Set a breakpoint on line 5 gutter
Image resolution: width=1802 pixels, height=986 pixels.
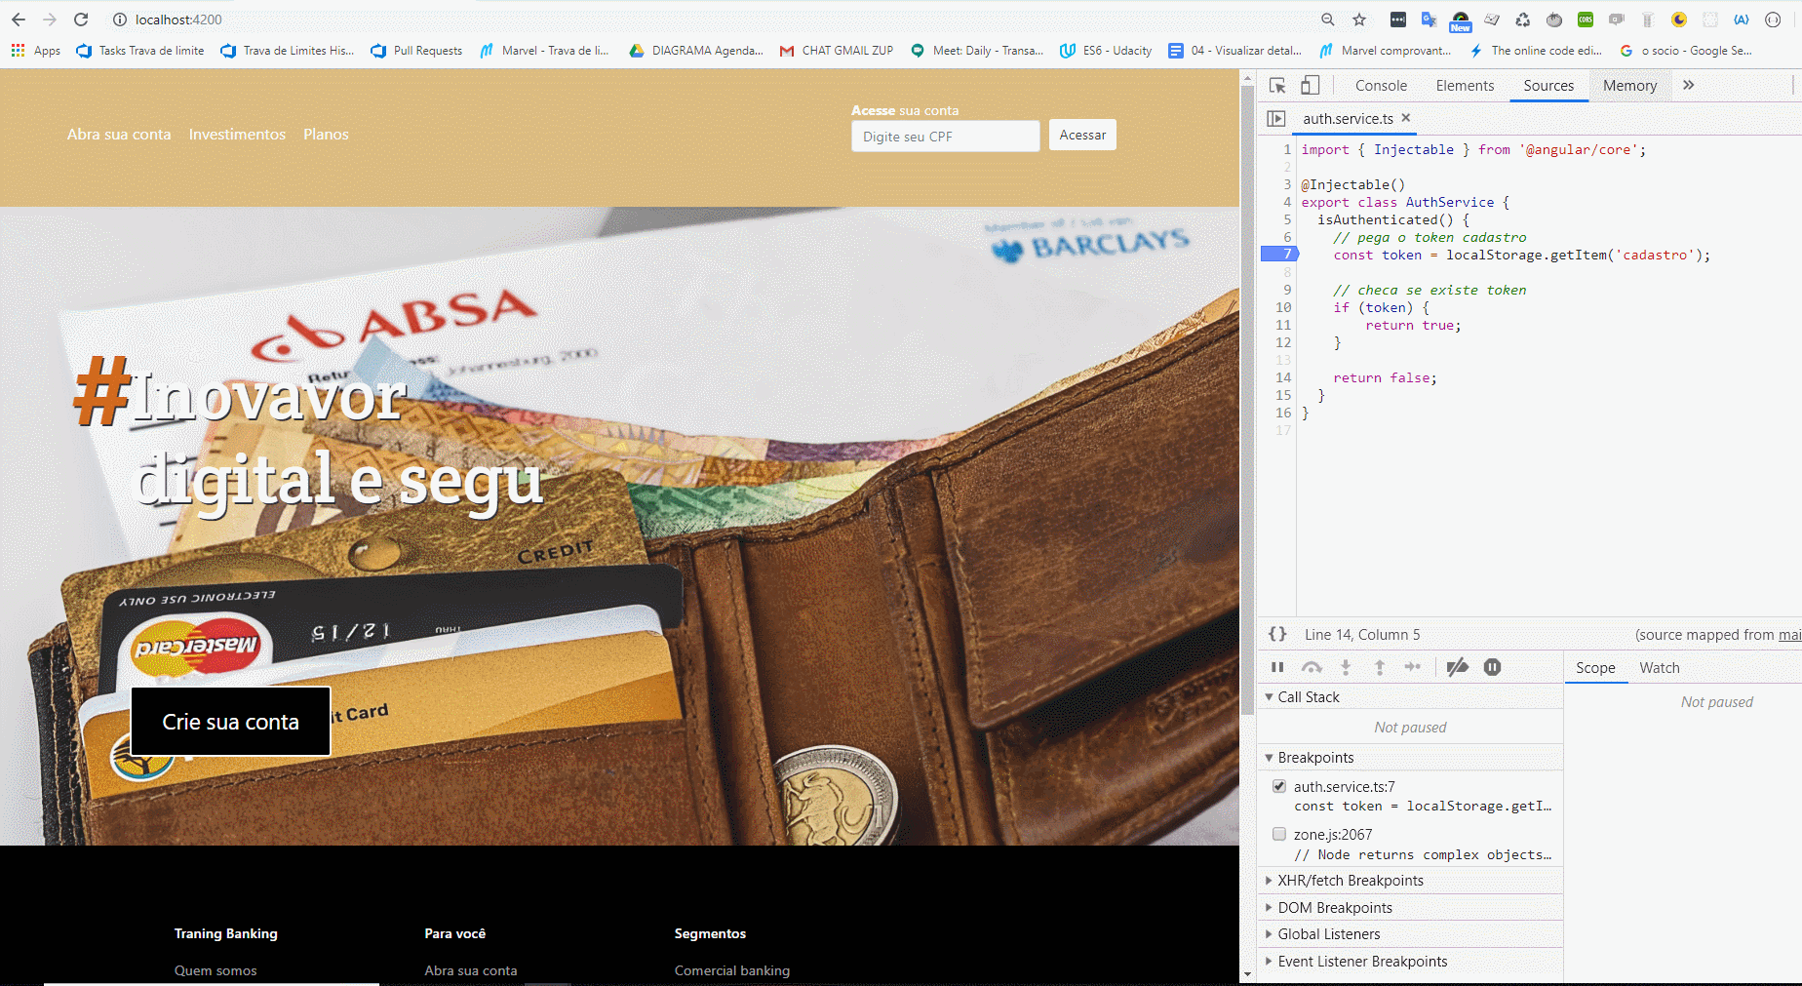click(1286, 219)
